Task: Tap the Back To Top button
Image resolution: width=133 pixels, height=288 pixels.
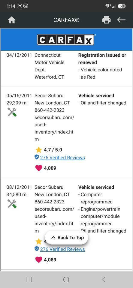Action: (x=67, y=238)
